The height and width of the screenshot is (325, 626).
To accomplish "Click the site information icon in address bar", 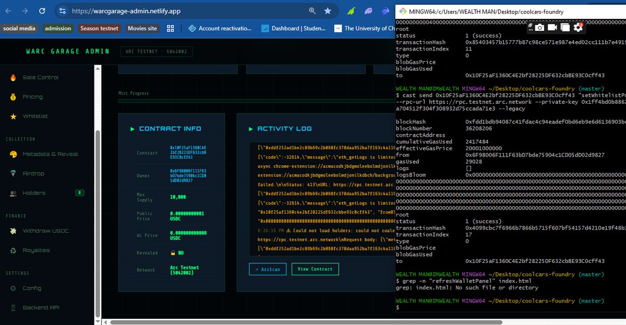I will pyautogui.click(x=62, y=10).
